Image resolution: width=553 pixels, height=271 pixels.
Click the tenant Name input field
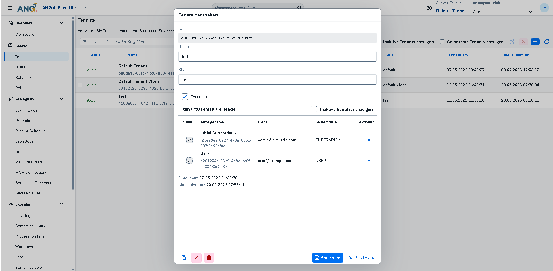pyautogui.click(x=278, y=56)
